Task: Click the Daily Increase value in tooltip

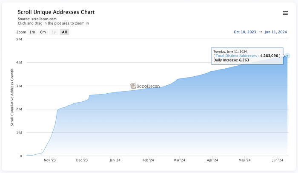Action: click(244, 60)
